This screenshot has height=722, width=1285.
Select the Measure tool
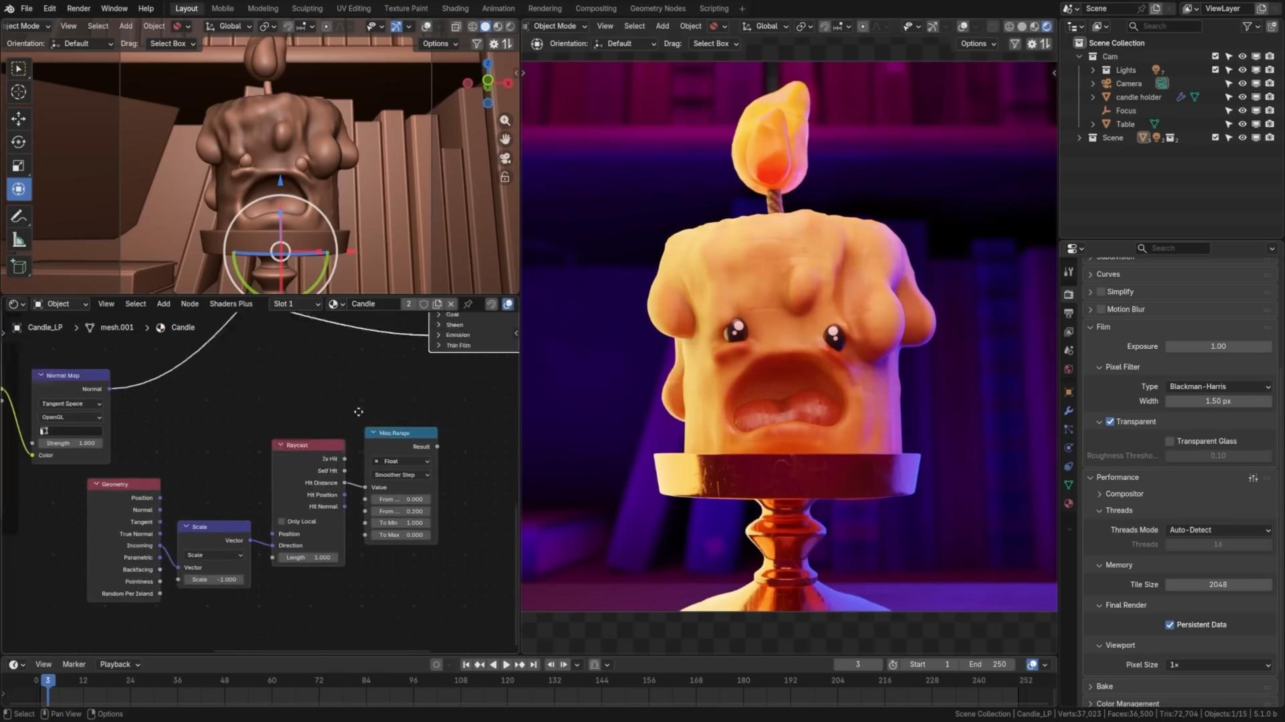click(x=18, y=240)
